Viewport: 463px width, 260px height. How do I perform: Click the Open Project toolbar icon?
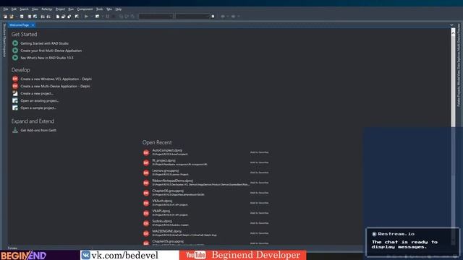35,17
